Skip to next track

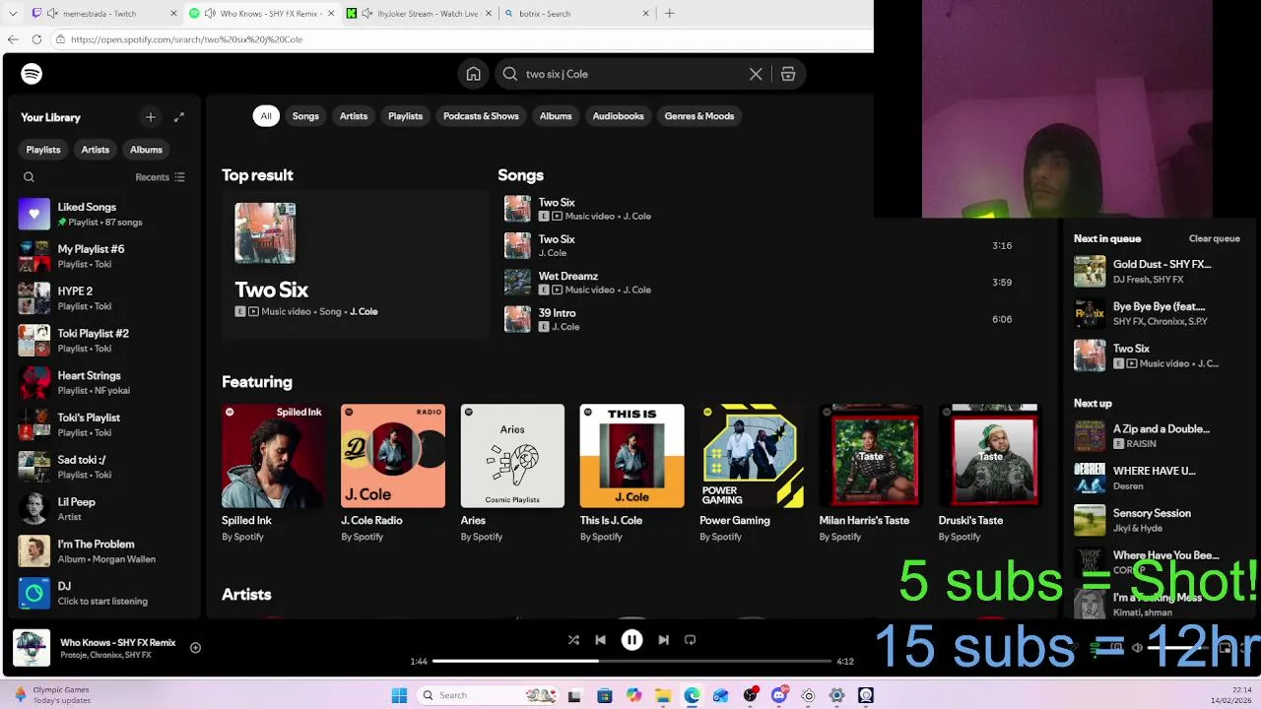tap(663, 640)
